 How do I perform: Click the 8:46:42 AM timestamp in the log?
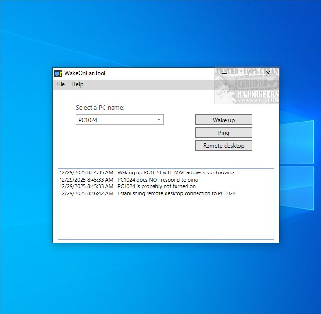point(86,193)
